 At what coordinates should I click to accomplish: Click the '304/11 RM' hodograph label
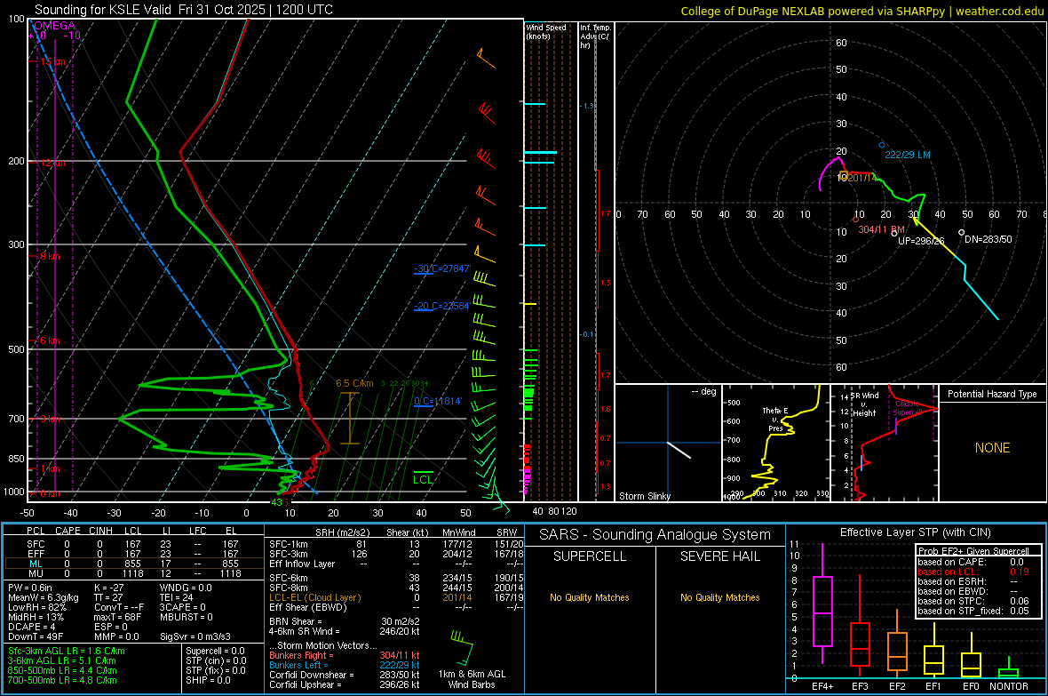pyautogui.click(x=881, y=229)
